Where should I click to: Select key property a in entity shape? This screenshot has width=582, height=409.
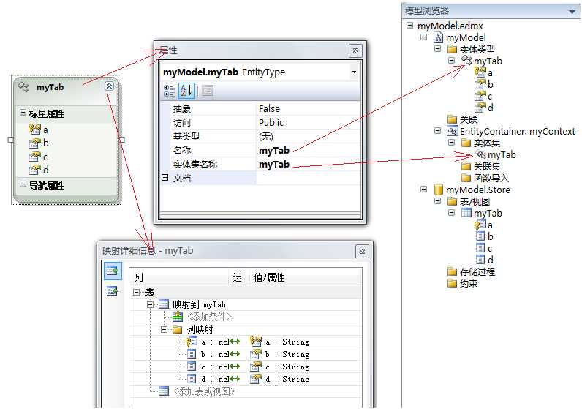click(x=39, y=130)
